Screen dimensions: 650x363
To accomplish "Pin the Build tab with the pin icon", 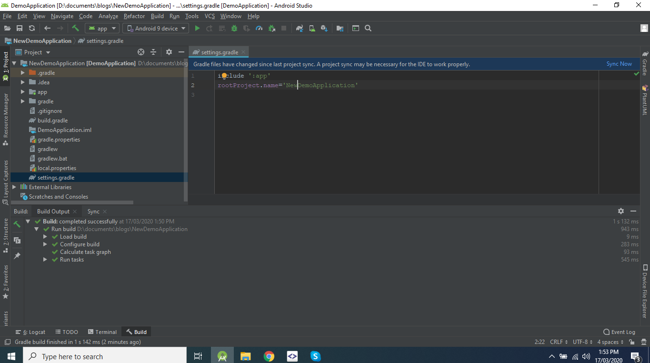I will (x=17, y=256).
